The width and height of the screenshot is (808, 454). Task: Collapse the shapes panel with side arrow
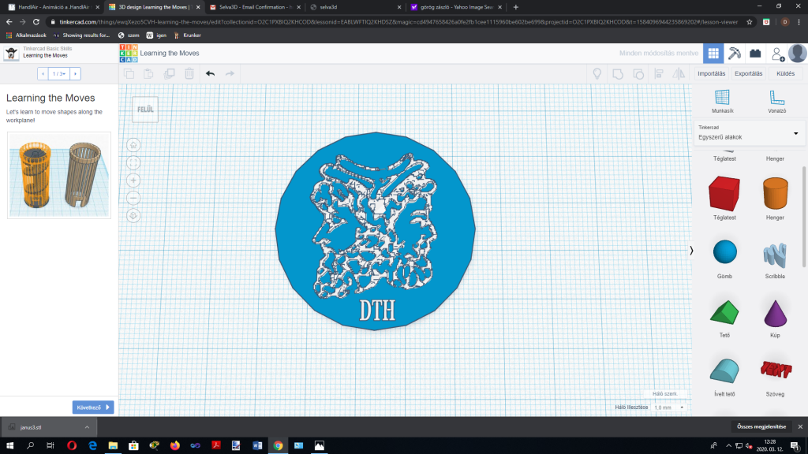[692, 251]
